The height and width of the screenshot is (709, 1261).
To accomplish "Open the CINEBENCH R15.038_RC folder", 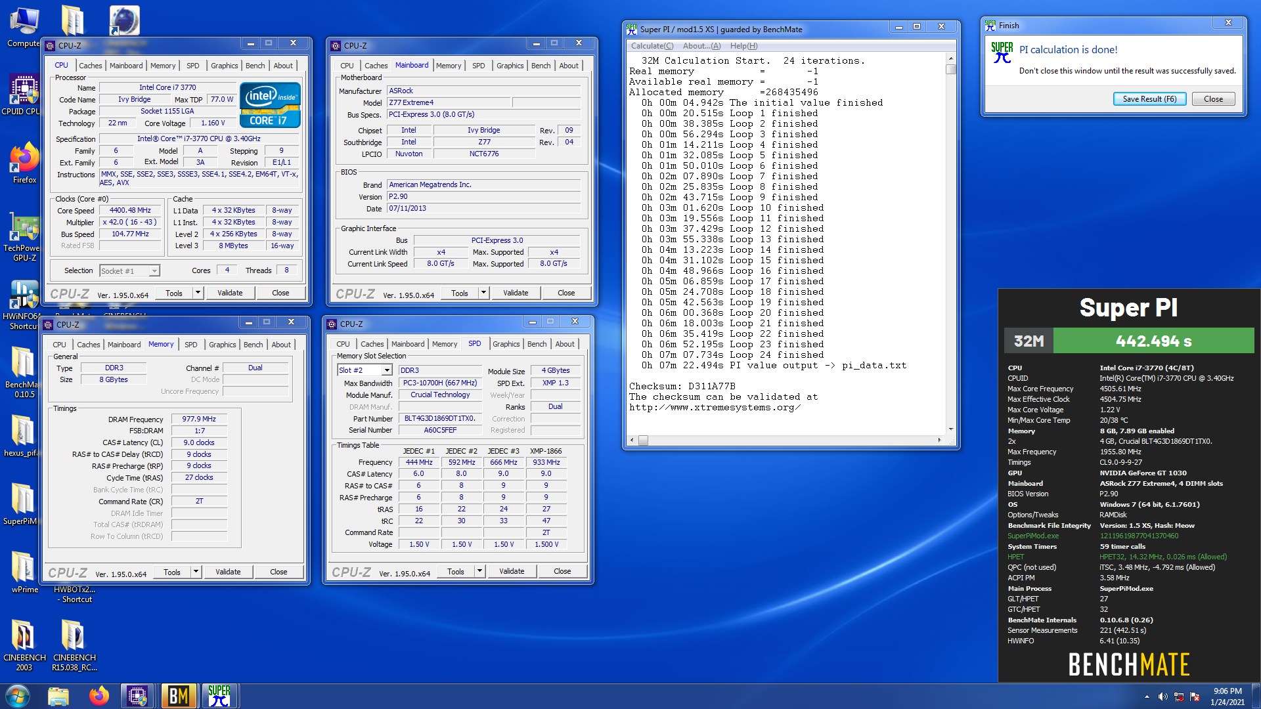I will click(74, 645).
